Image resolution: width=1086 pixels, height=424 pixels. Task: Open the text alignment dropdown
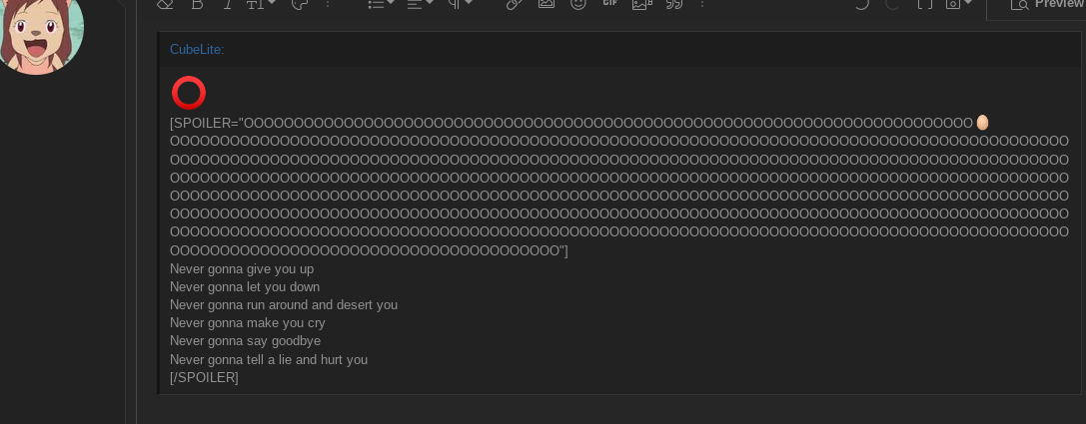[420, 3]
